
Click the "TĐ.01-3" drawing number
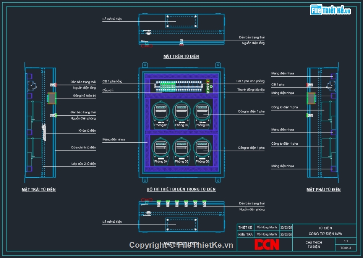click(x=346, y=248)
